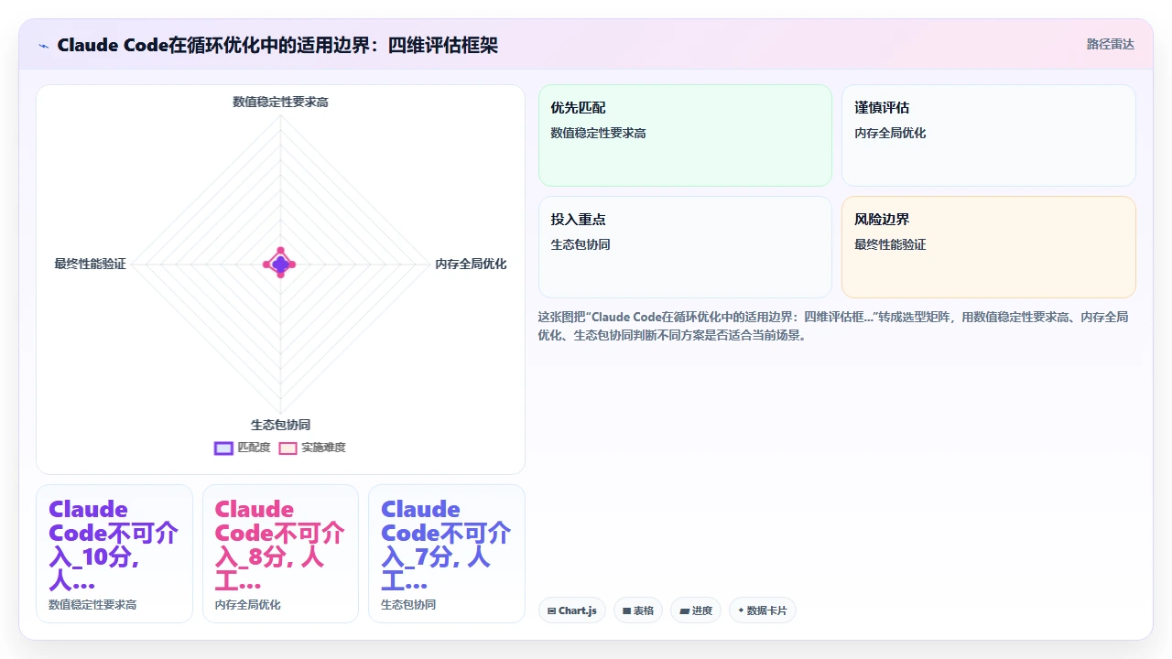This screenshot has height=659, width=1172.
Task: Click 数值稳定性要求高 caption under purple stat
Action: (92, 605)
